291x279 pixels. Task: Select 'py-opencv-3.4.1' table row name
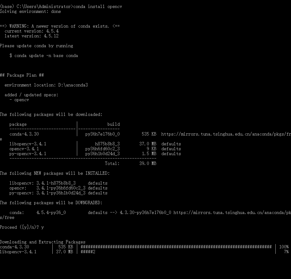click(x=28, y=154)
